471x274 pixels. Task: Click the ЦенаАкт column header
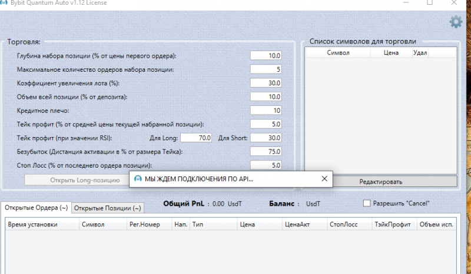304,225
